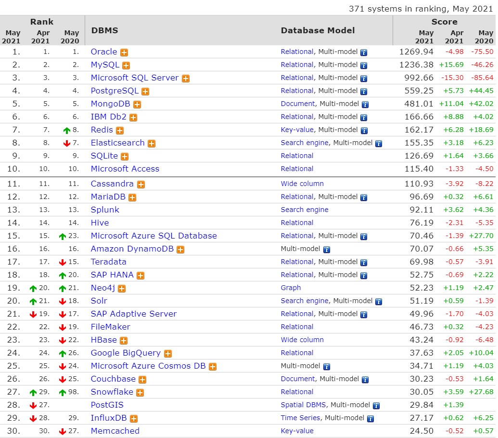
Task: Click the plus icon next to MariaDB
Action: [132, 198]
